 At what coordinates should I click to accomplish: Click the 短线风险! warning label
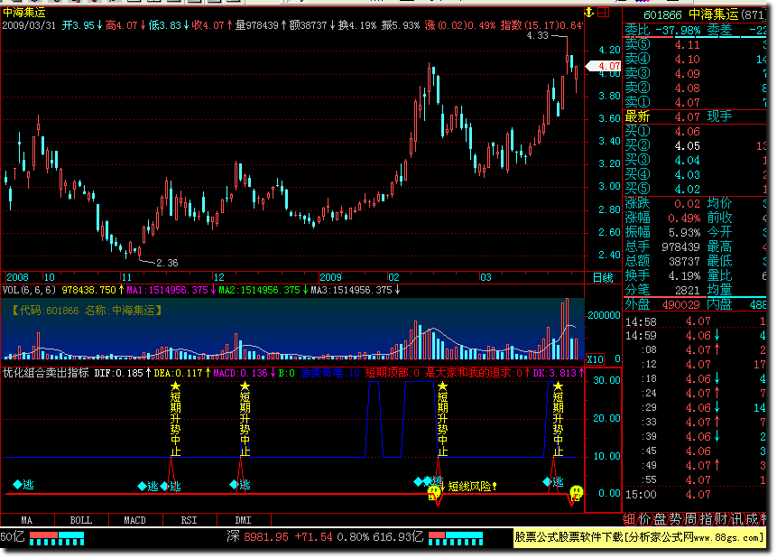pos(472,487)
